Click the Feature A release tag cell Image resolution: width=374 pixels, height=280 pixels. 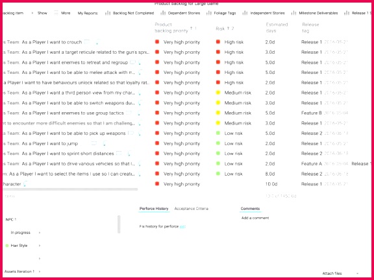click(312, 164)
